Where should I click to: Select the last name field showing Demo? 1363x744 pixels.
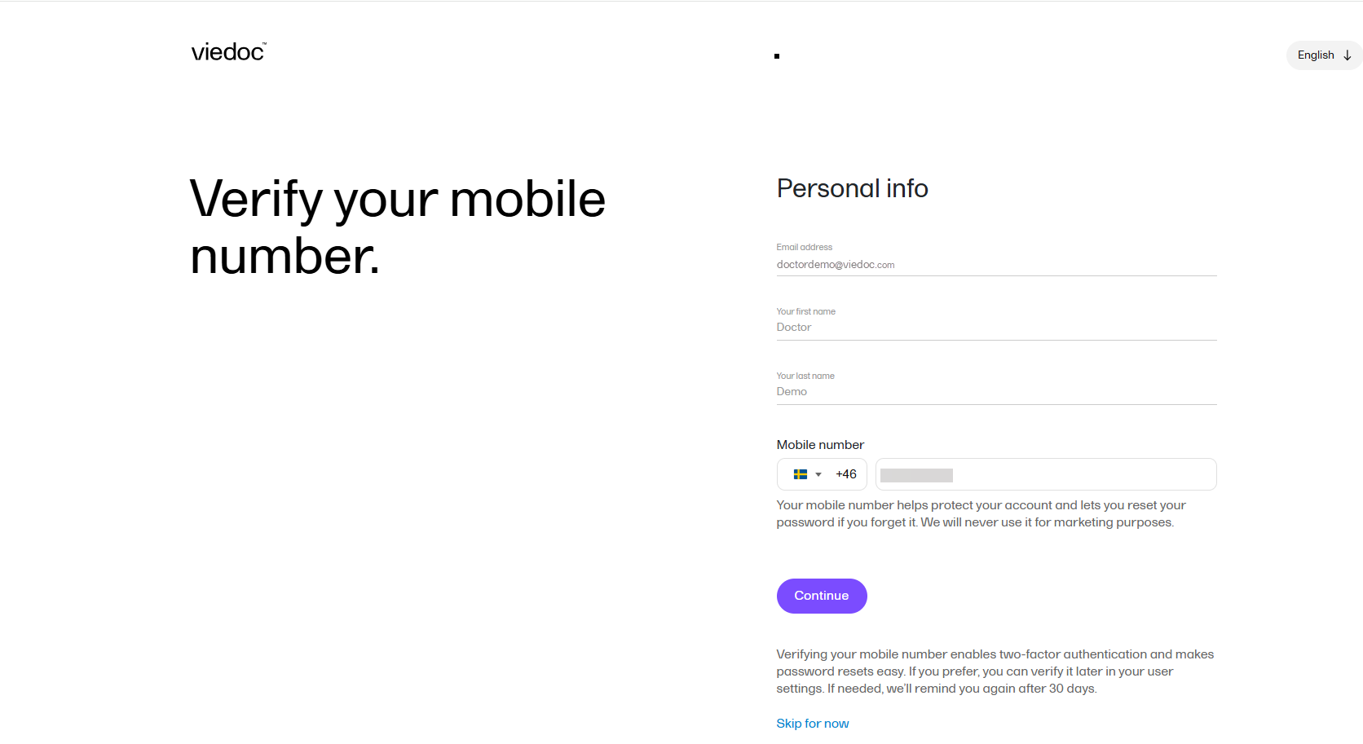coord(996,392)
